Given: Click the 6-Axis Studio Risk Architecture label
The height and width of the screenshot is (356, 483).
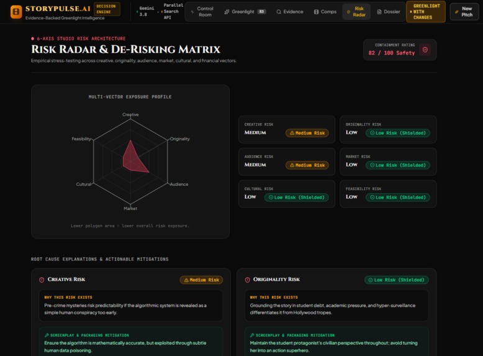Looking at the screenshot, I should (81, 39).
